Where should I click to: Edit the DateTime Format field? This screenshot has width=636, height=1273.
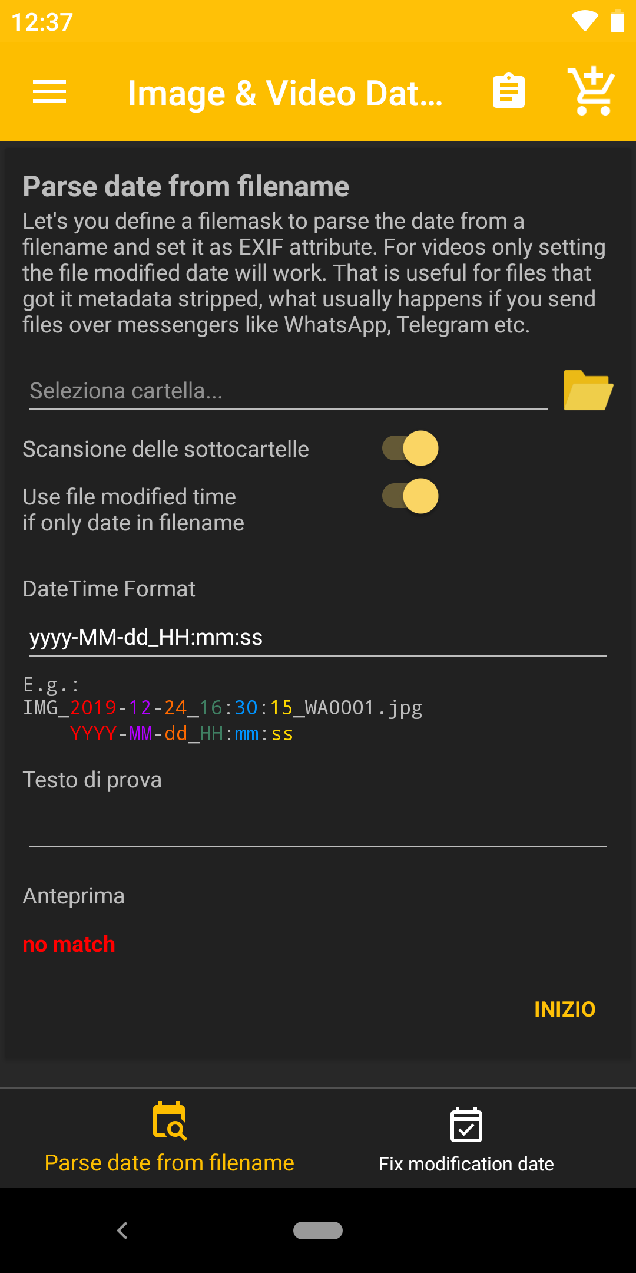pos(318,638)
